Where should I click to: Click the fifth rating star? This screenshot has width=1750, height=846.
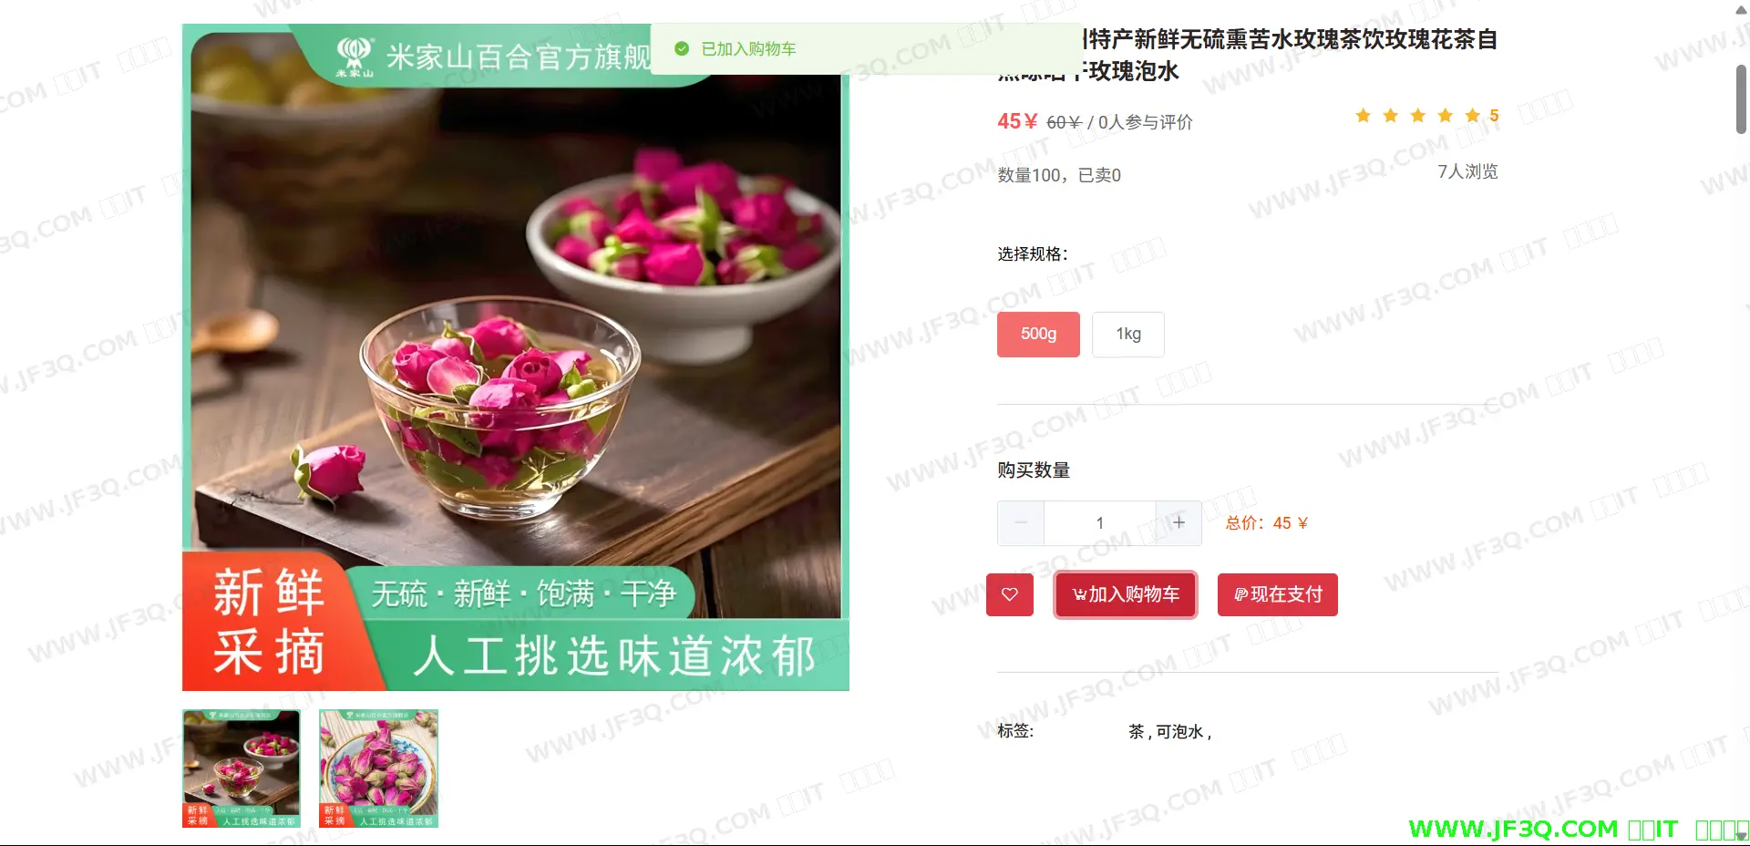1473,116
